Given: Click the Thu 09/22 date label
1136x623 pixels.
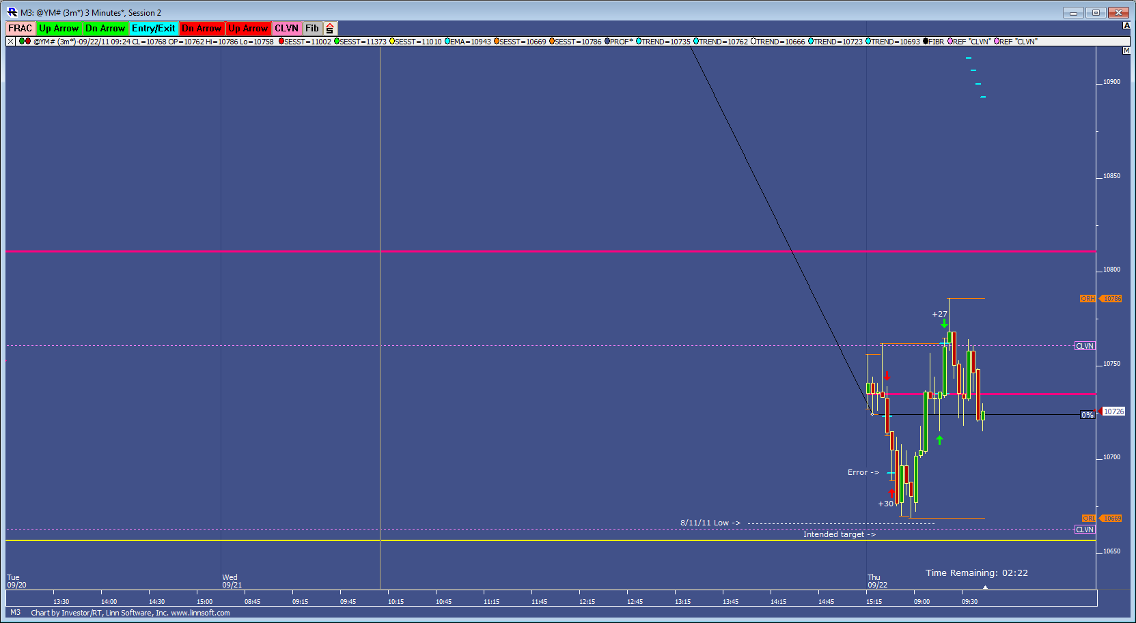Looking at the screenshot, I should (x=878, y=581).
